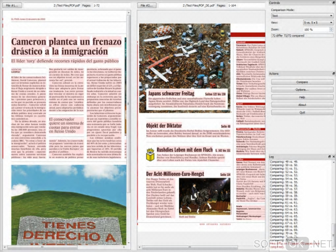
Task: Select log row 'Comparing: 49 vs. 49.'
Action: point(284,162)
